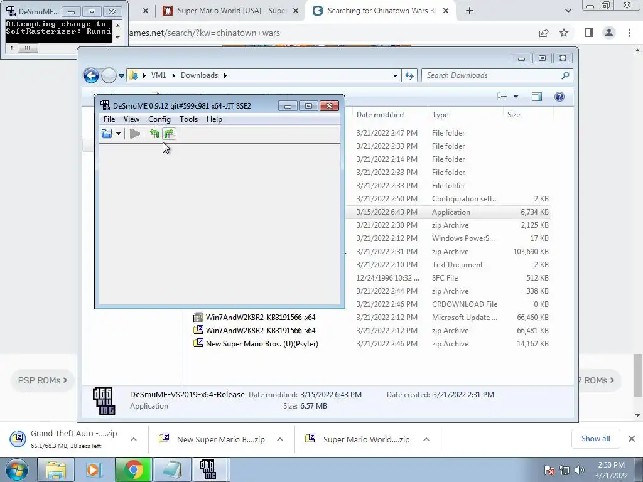Select New Super Mario Bros. (U)(Psyfer) zip

pyautogui.click(x=370, y=343)
